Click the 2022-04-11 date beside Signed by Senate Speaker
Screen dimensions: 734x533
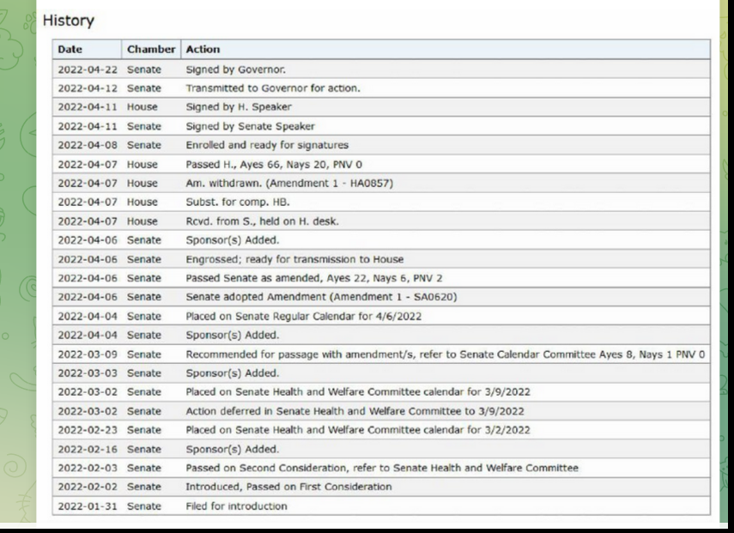(x=88, y=126)
